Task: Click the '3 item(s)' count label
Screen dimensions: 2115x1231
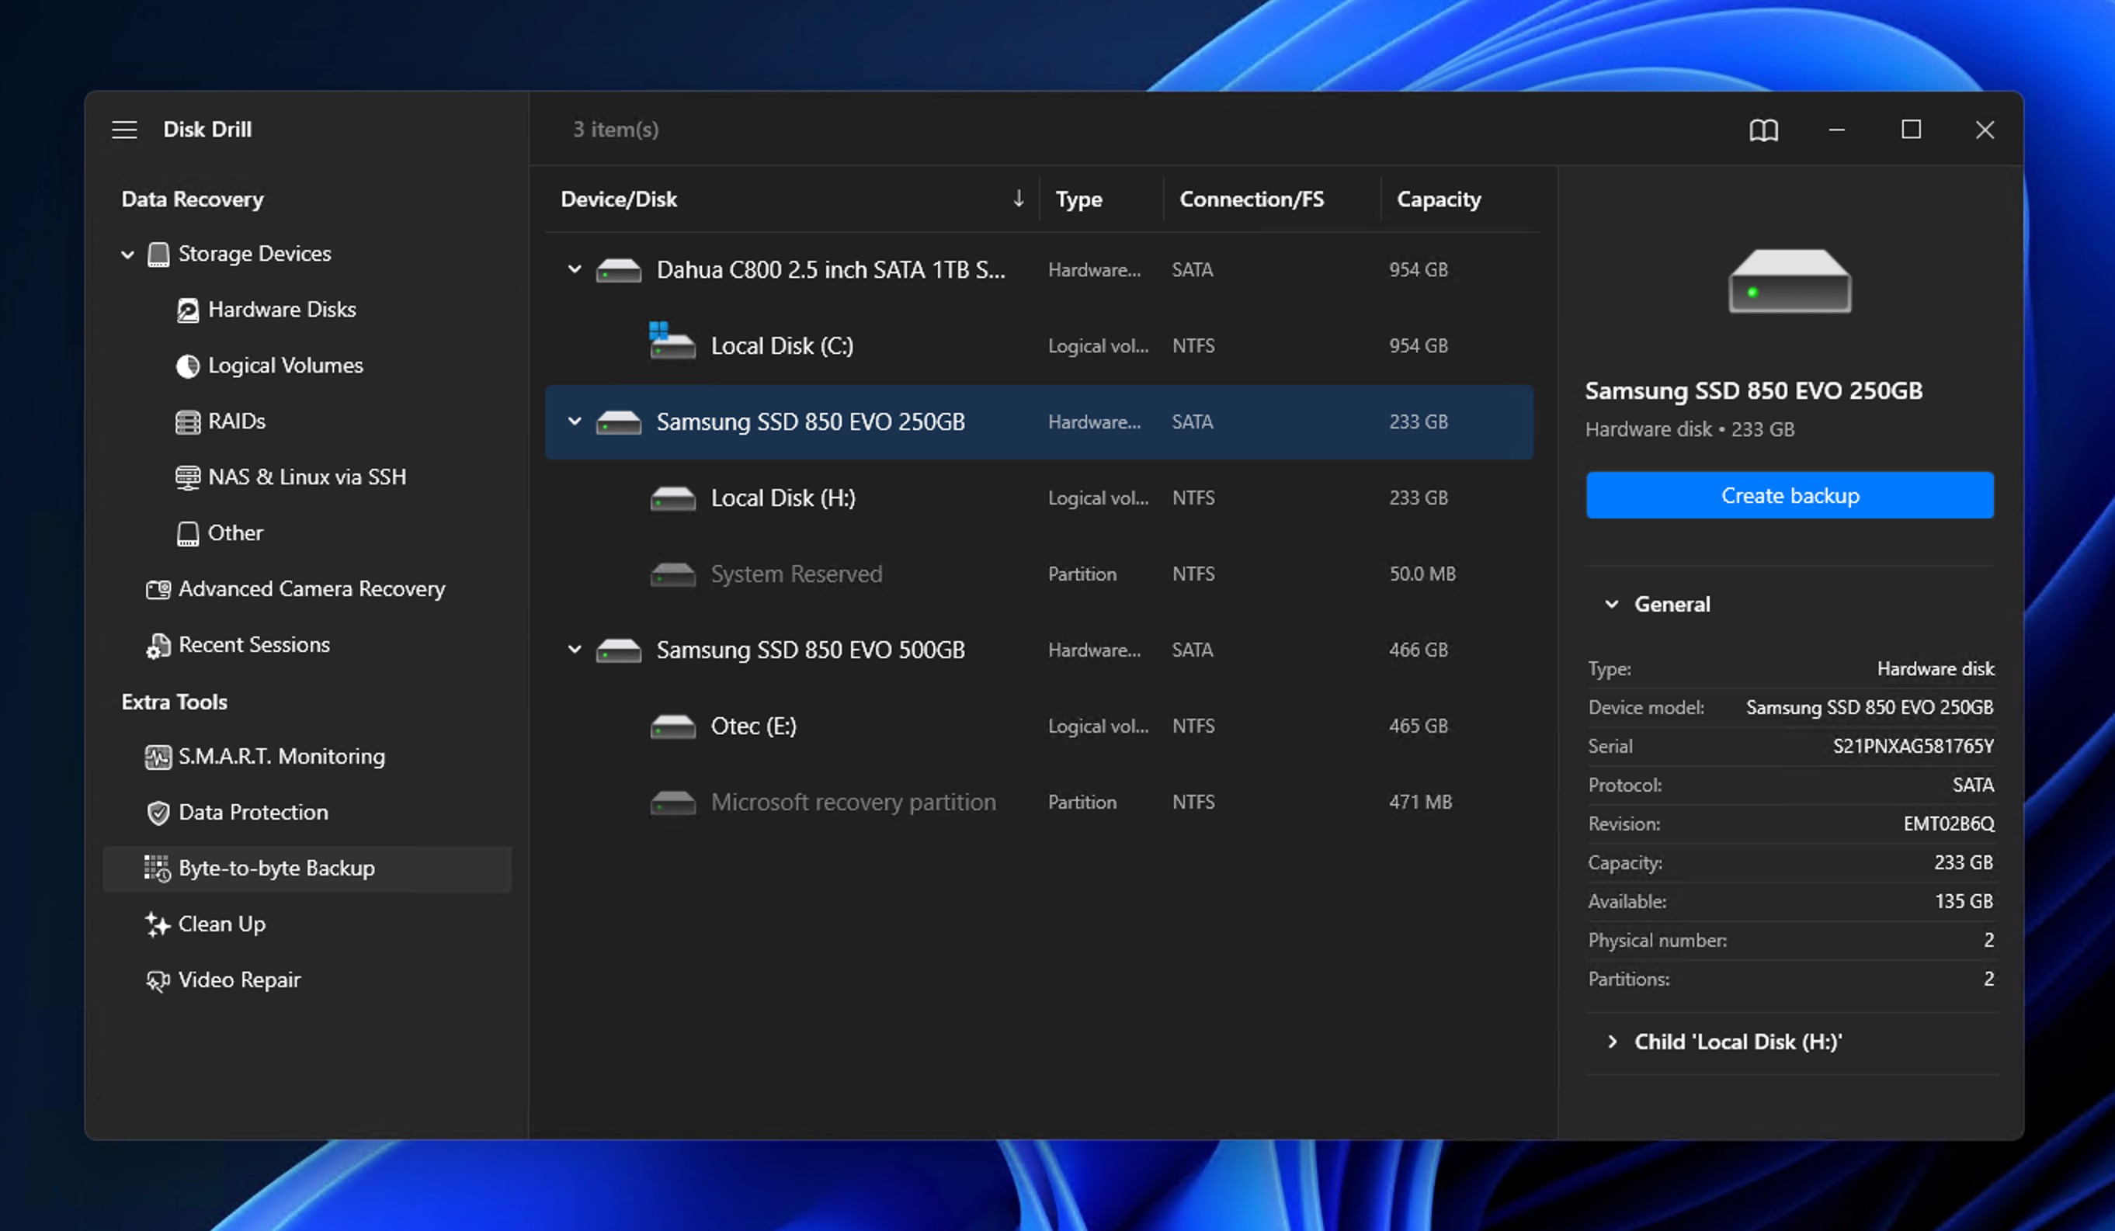Action: pos(615,129)
